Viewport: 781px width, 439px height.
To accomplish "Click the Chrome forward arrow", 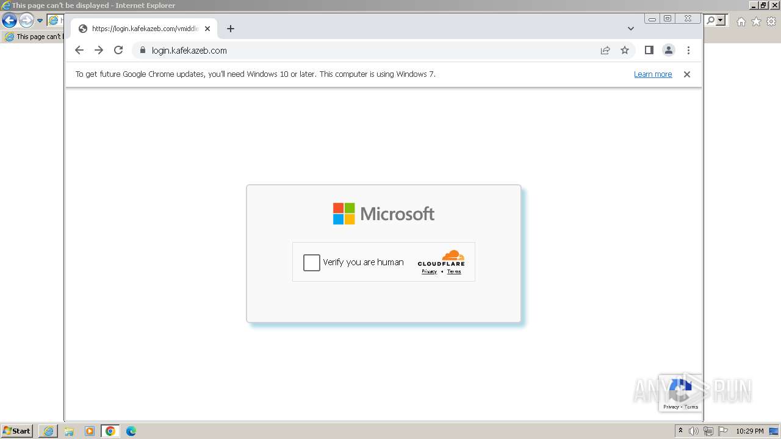I will [x=99, y=50].
